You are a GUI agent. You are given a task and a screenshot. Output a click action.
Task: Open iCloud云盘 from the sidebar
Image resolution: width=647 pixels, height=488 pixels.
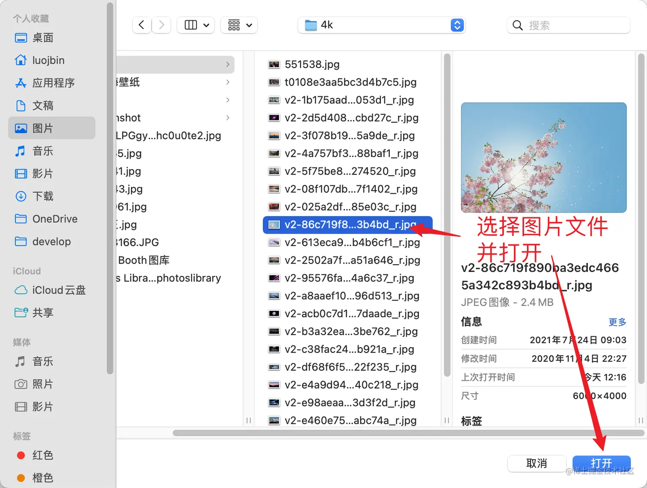click(x=57, y=290)
